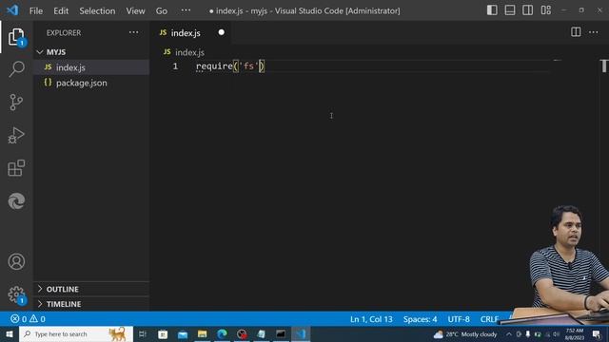Screen dimensions: 609x342
Task: Open the notification center icon
Action: [x=597, y=334]
